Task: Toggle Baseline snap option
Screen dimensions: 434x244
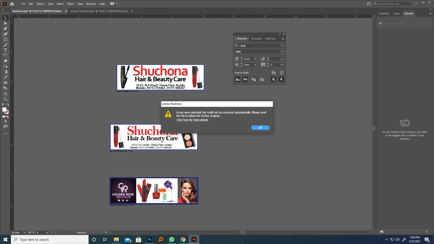Action: (x=237, y=79)
